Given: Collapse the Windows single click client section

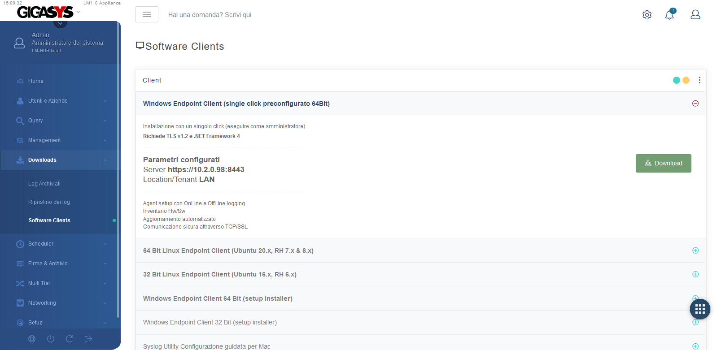Looking at the screenshot, I should (695, 104).
